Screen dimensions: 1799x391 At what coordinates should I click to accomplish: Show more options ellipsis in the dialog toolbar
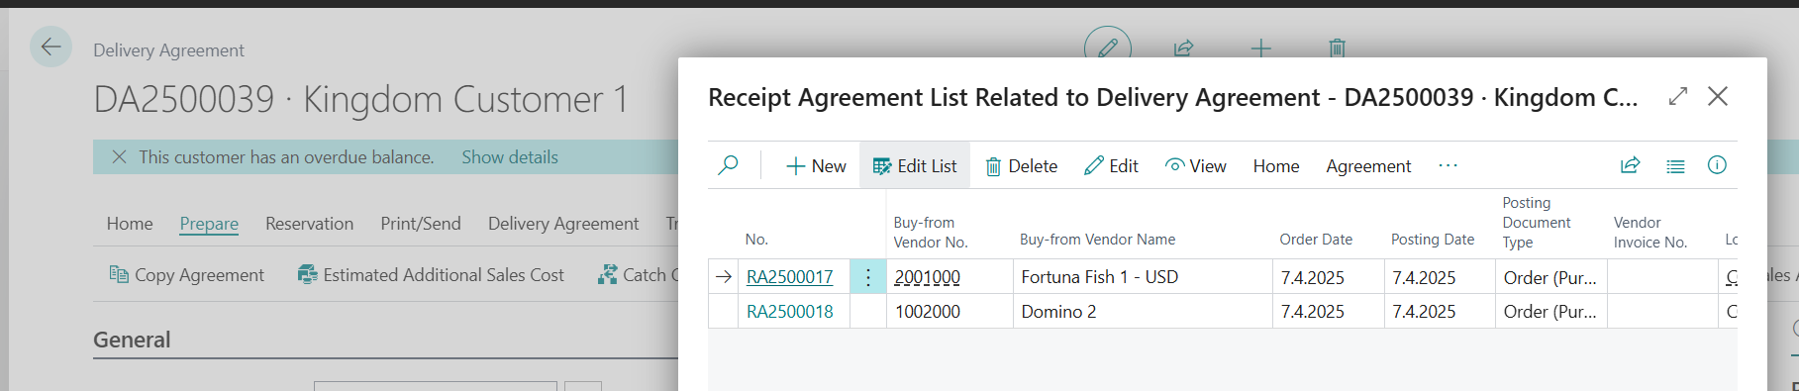pyautogui.click(x=1448, y=165)
